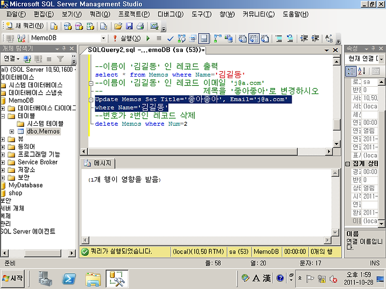
Task: Select the SQLQuery2.sql document tab
Action: click(146, 50)
